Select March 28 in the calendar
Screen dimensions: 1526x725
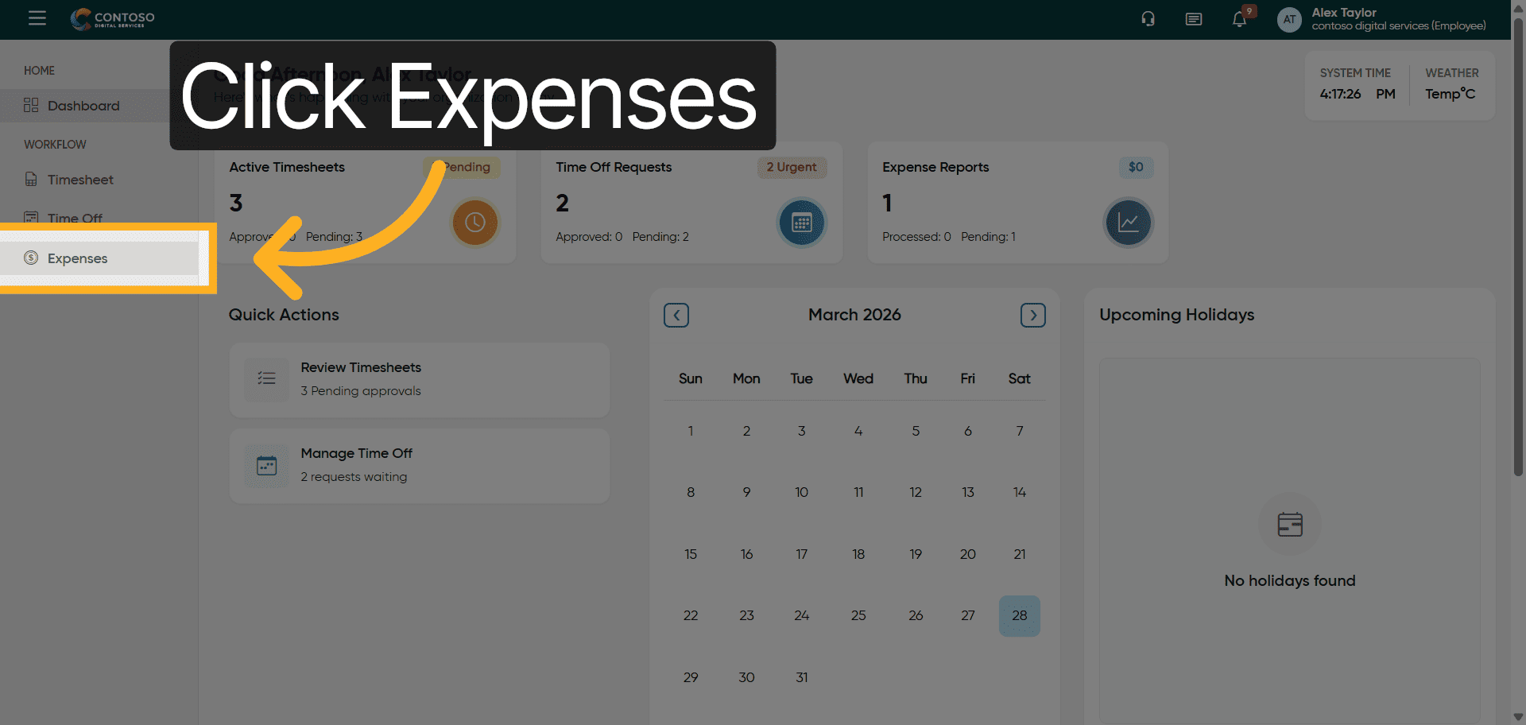(1019, 615)
